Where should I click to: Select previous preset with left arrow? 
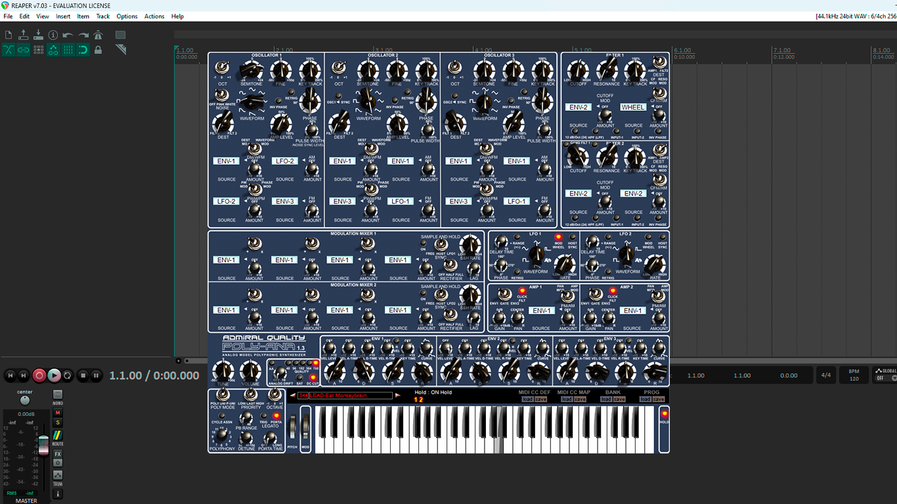[x=292, y=396]
